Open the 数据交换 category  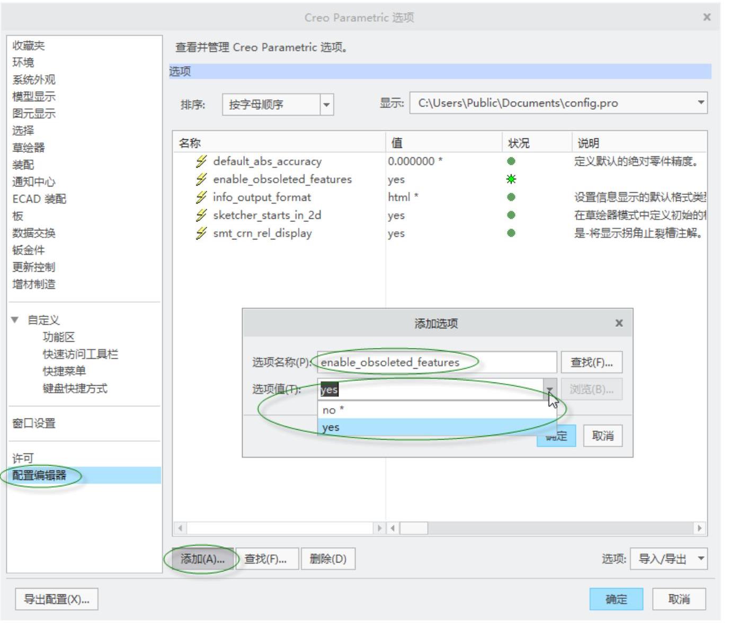34,233
